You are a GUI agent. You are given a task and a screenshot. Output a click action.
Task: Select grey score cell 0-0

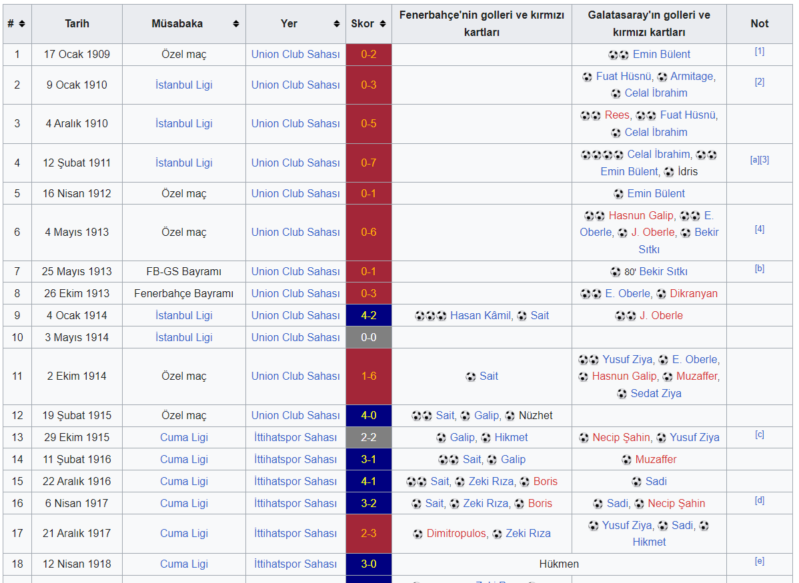pos(369,338)
